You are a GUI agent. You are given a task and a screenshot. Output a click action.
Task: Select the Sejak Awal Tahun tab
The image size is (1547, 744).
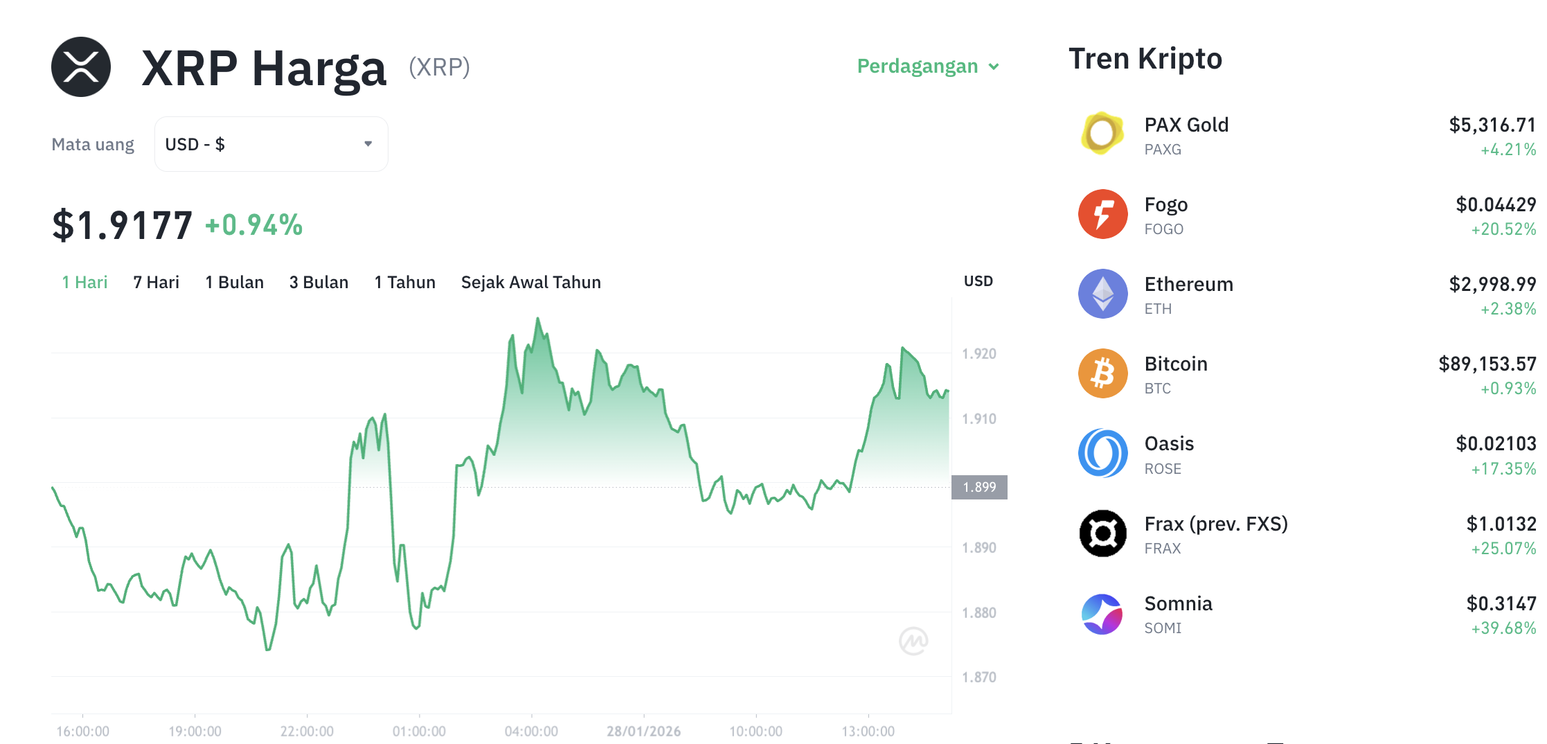[530, 282]
